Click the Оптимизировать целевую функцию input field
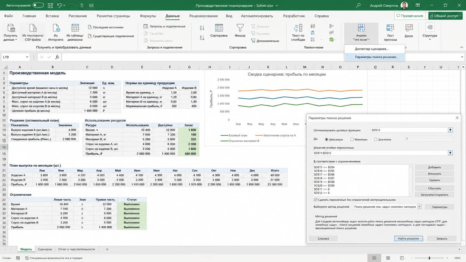 409,130
